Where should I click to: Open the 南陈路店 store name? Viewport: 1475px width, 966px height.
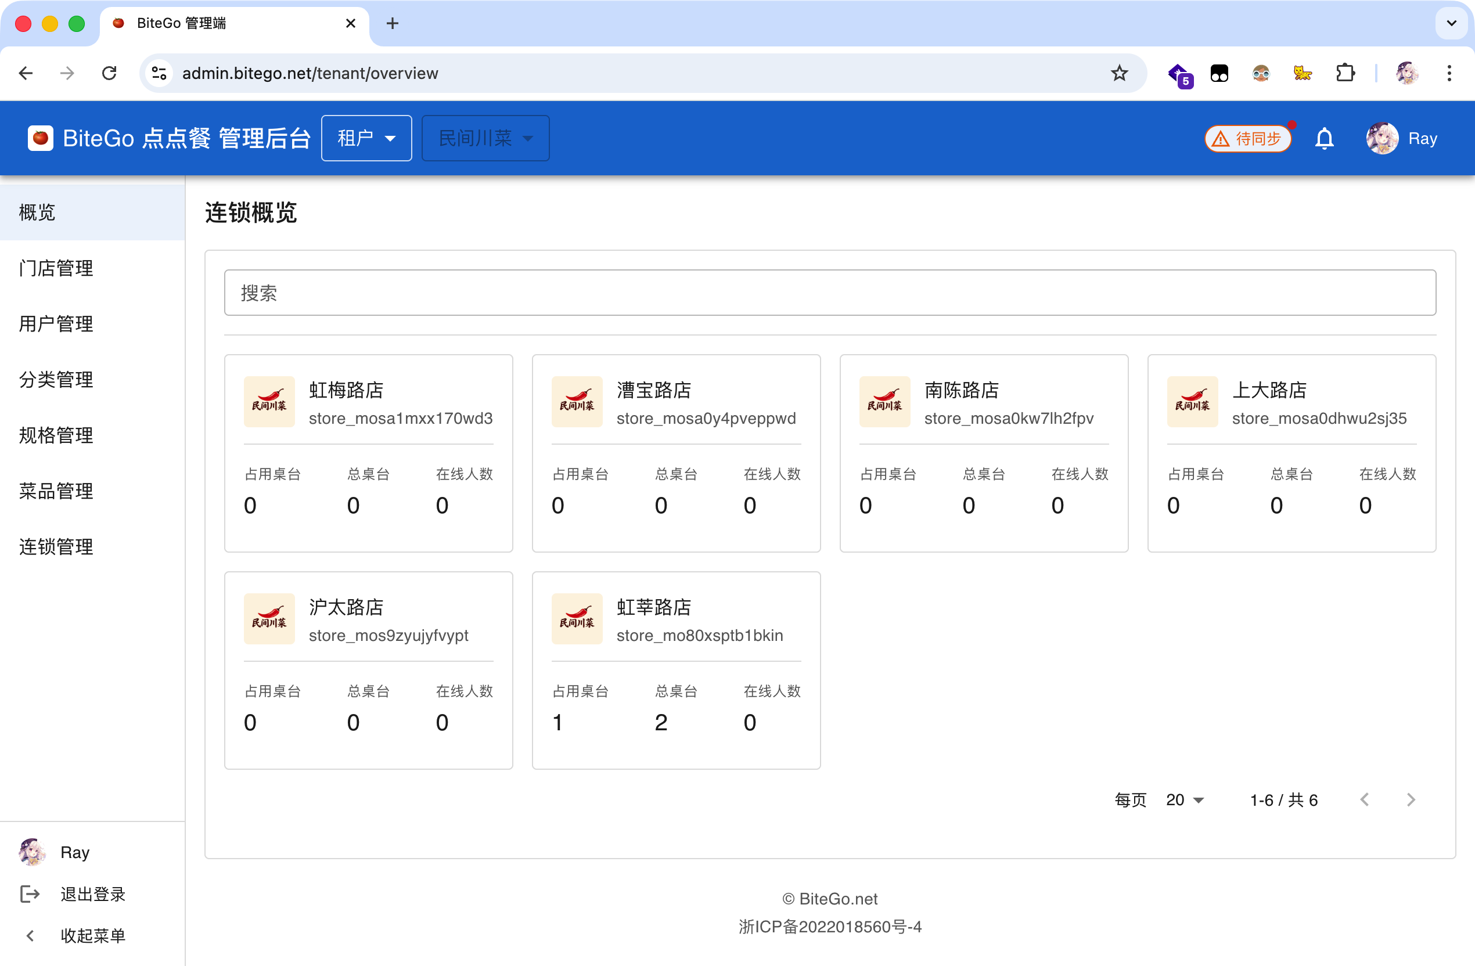962,390
